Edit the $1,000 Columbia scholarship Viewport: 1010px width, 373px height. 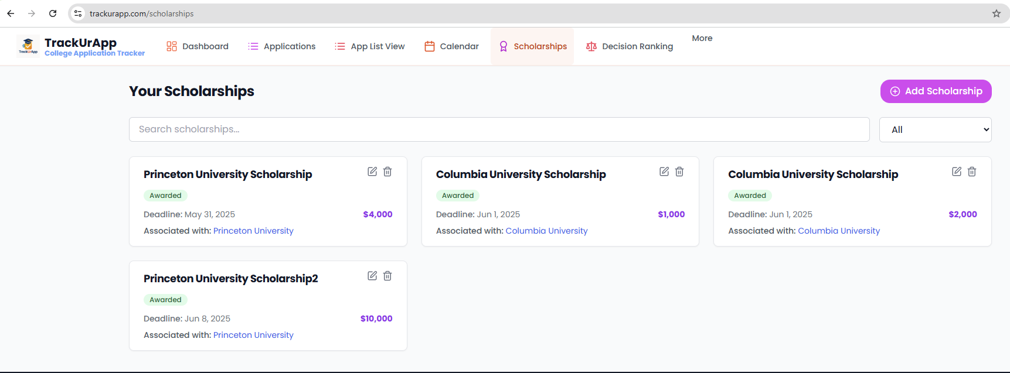[664, 172]
